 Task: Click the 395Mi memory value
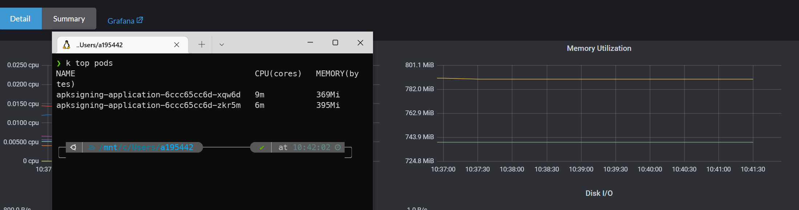[328, 105]
